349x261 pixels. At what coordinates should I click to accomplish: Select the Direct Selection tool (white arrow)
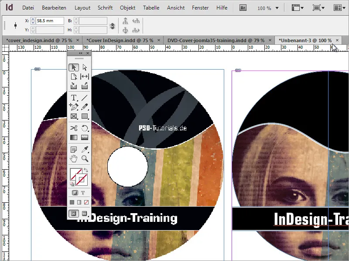point(85,67)
